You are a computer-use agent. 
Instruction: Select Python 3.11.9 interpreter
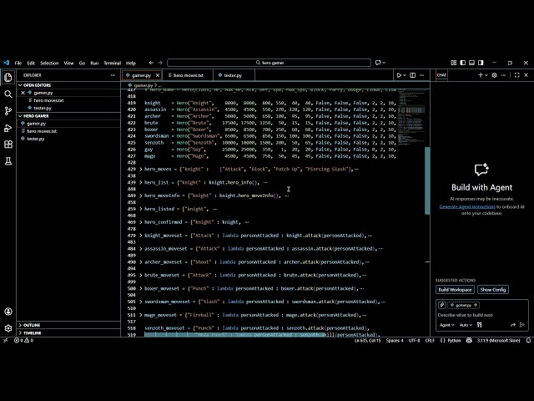pyautogui.click(x=498, y=340)
